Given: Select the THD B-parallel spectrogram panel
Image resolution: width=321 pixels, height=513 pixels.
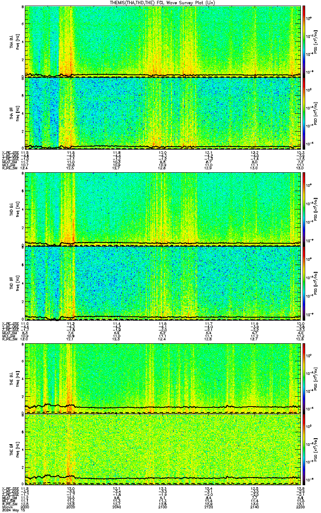Looking at the screenshot, I should 163,283.
